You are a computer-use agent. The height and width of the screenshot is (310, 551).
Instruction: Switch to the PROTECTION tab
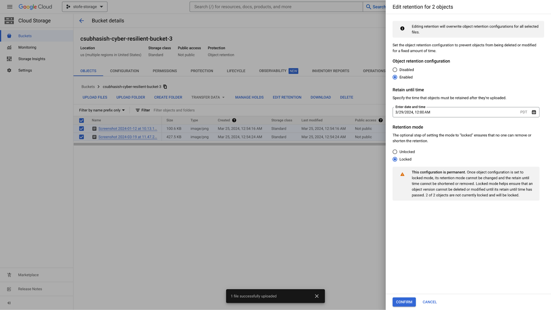[x=202, y=71]
